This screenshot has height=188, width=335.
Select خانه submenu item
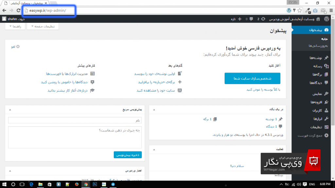pyautogui.click(x=324, y=39)
